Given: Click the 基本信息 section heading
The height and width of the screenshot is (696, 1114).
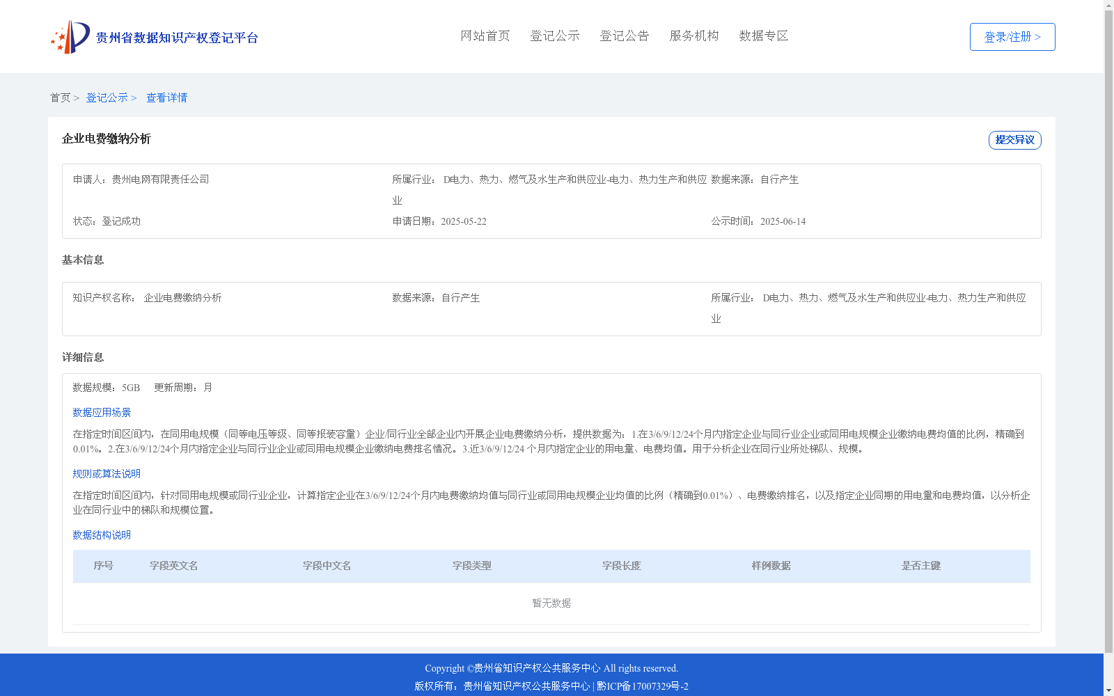Looking at the screenshot, I should click(x=83, y=260).
